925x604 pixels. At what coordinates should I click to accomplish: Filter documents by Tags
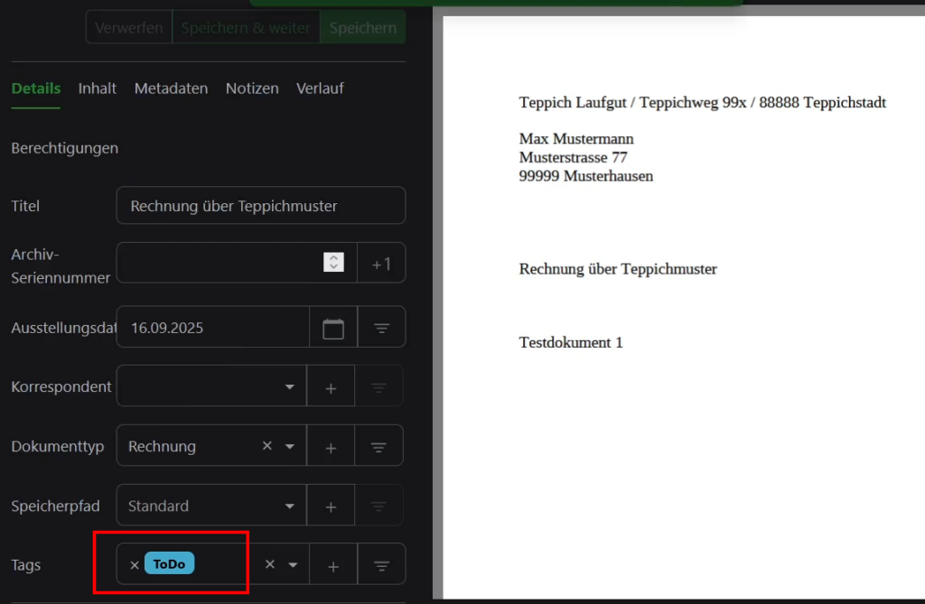(382, 565)
